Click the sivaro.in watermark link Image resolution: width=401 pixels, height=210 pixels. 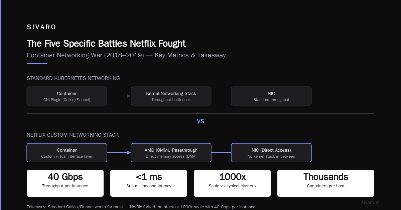tap(371, 202)
